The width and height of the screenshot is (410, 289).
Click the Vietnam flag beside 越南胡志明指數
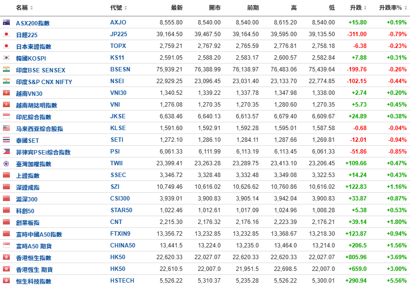click(x=6, y=105)
